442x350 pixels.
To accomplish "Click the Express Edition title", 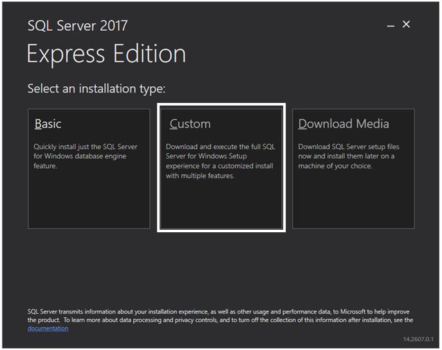I will tap(106, 55).
